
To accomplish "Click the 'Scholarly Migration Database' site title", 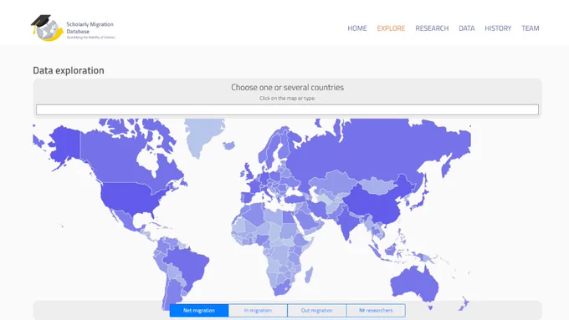I will [x=90, y=28].
